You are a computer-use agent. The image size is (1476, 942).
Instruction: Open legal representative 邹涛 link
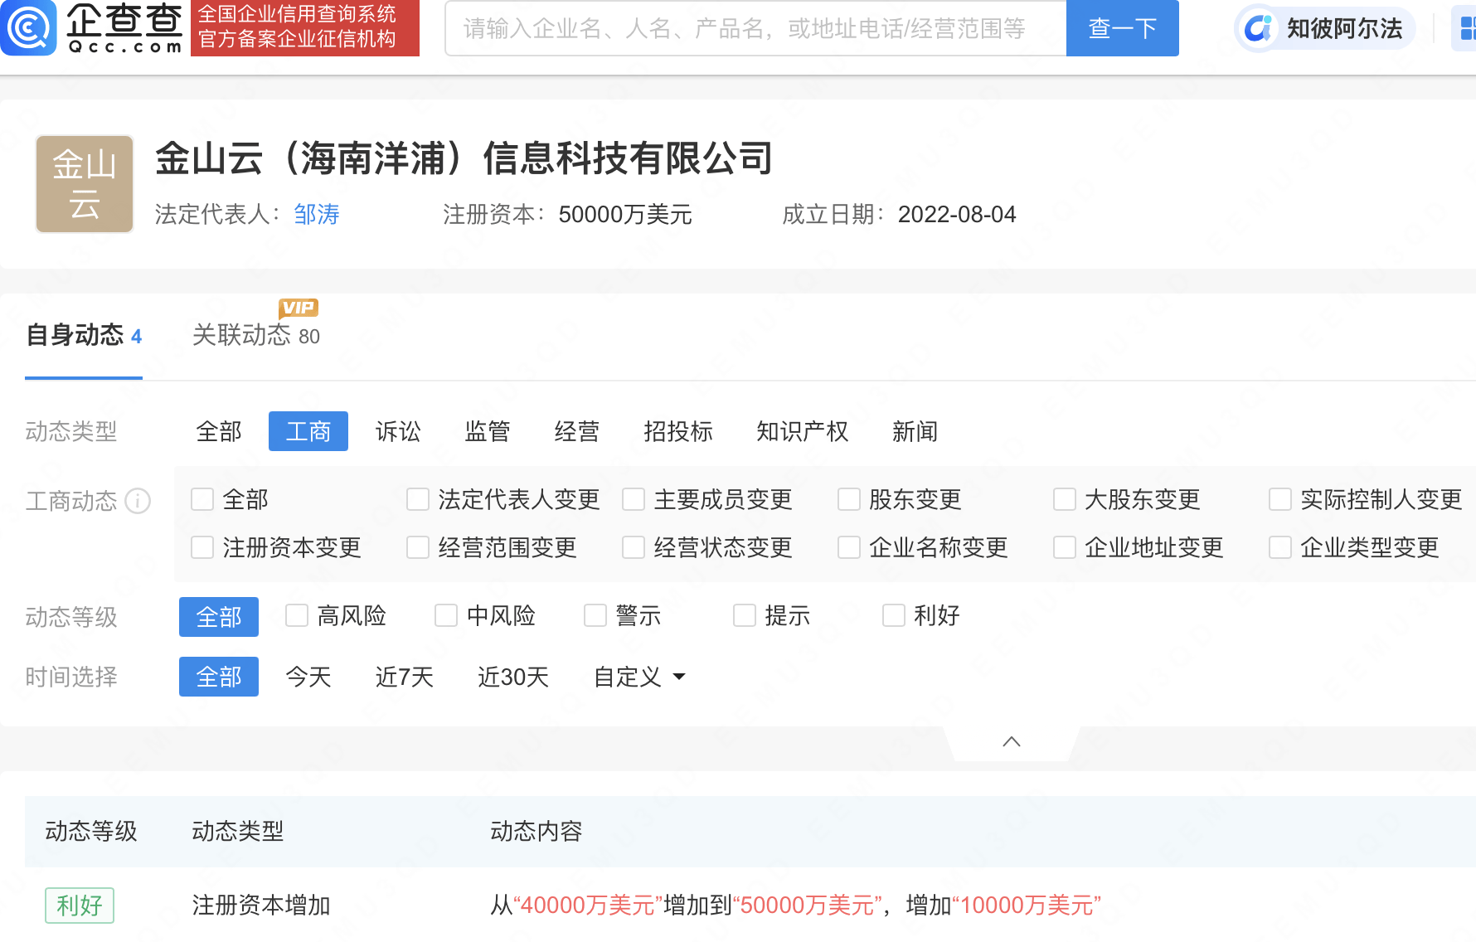click(317, 215)
